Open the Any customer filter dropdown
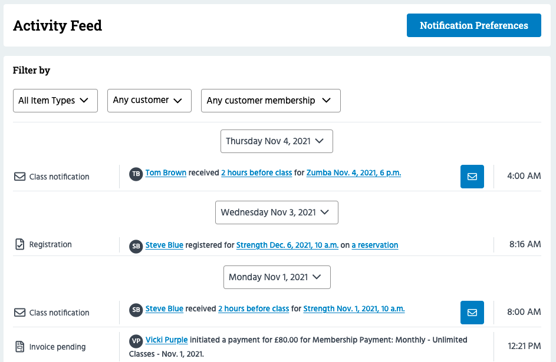 click(x=149, y=101)
